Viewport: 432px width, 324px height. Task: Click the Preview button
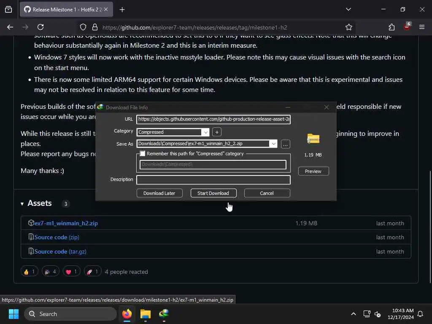(x=313, y=171)
